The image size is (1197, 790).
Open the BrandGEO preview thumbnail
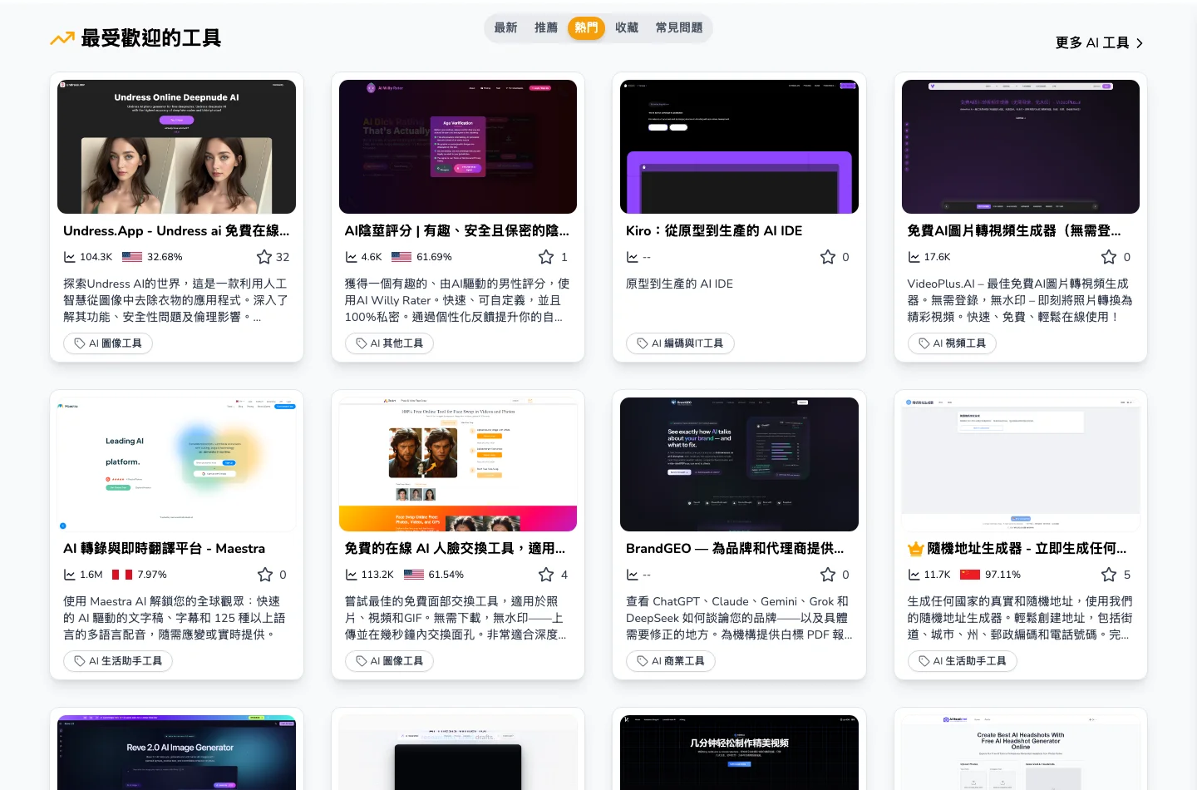739,464
